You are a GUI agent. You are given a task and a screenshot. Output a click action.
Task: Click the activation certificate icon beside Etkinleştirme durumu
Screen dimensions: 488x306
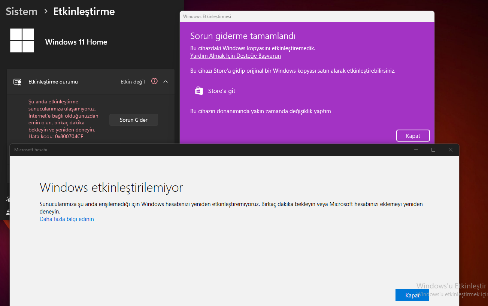(x=17, y=82)
